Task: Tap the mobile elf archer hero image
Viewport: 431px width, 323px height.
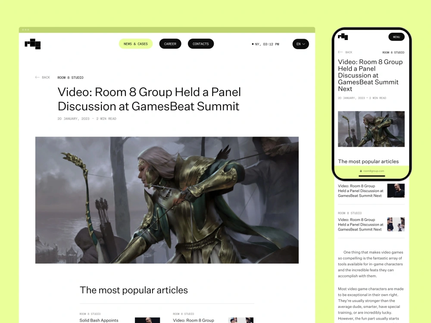Action: 371,129
